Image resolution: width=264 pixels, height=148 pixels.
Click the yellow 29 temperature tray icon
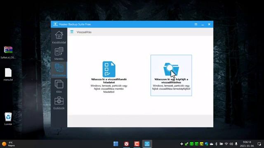(x=201, y=144)
